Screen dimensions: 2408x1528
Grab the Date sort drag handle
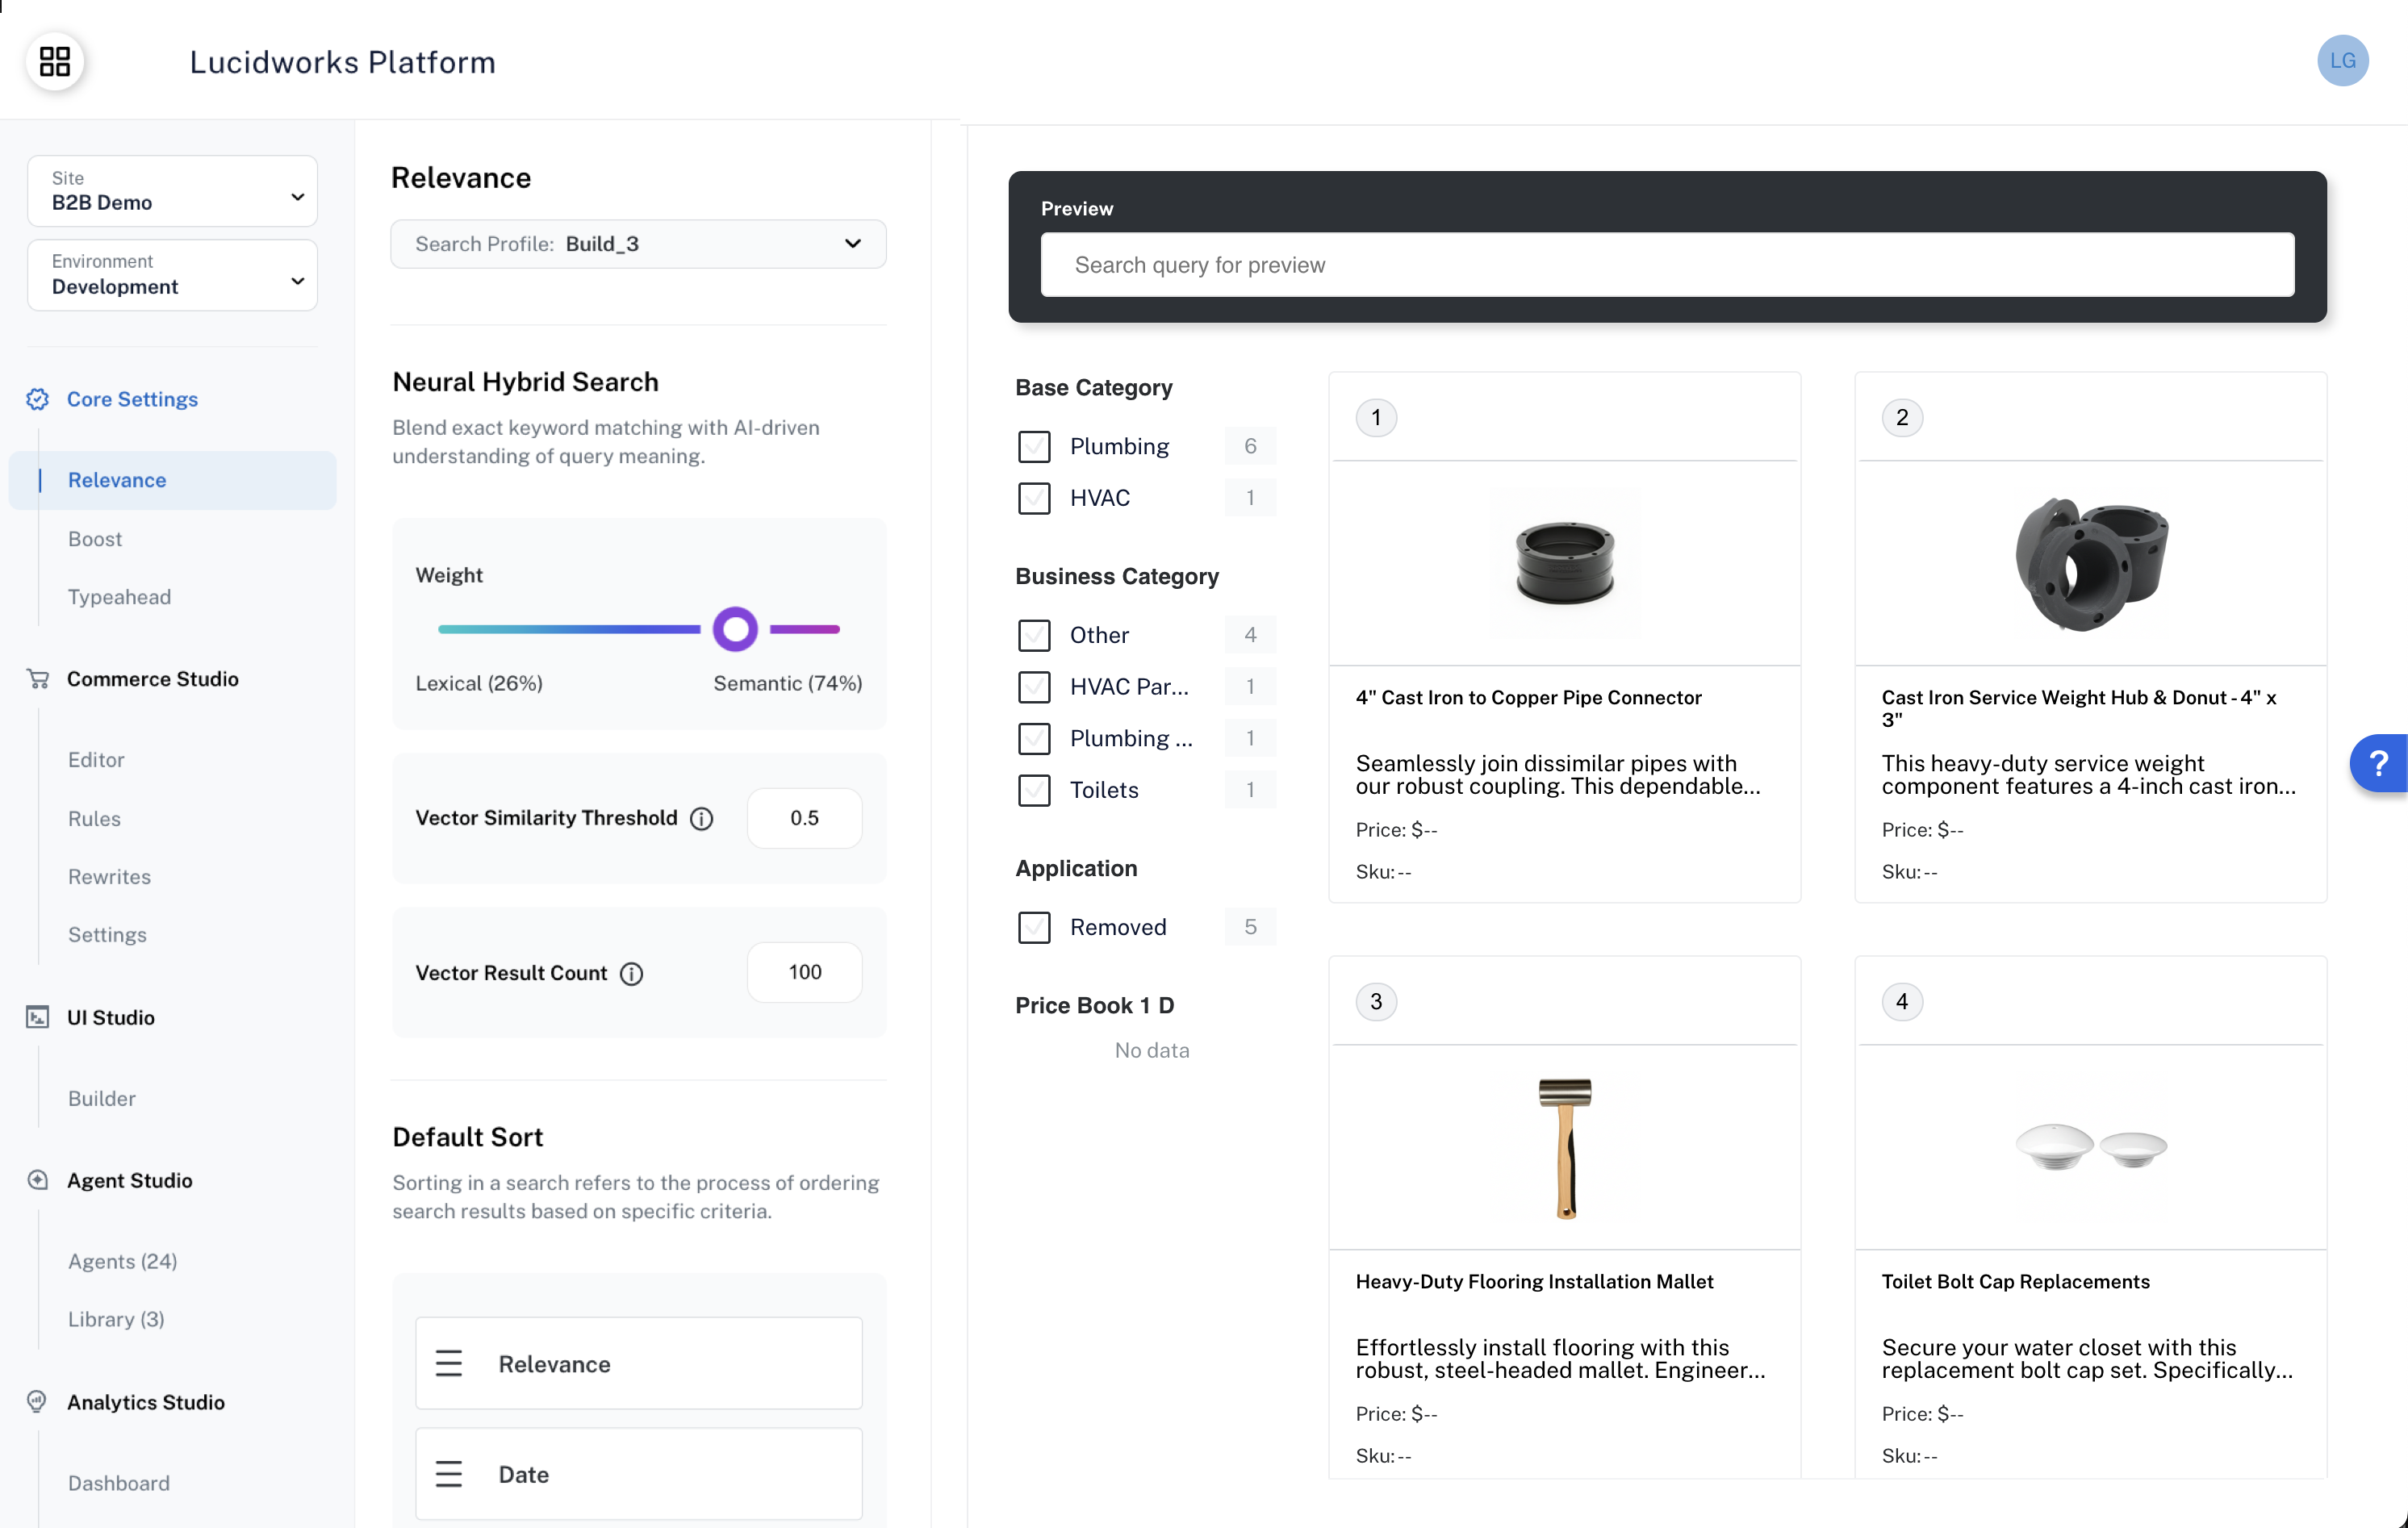(x=449, y=1474)
